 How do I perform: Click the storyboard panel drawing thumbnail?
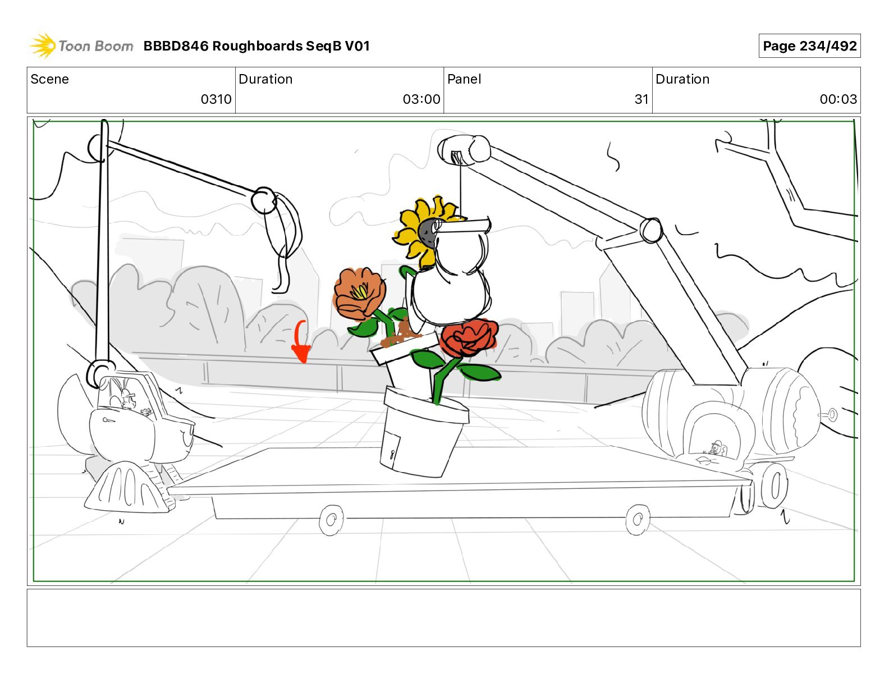point(444,351)
